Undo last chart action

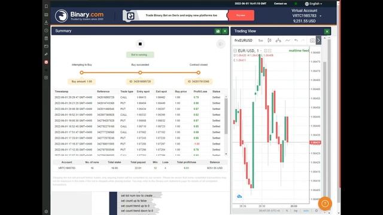pyautogui.click(x=296, y=41)
